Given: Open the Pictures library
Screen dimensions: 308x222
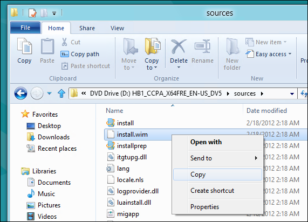Looking at the screenshot, I should click(44, 205).
